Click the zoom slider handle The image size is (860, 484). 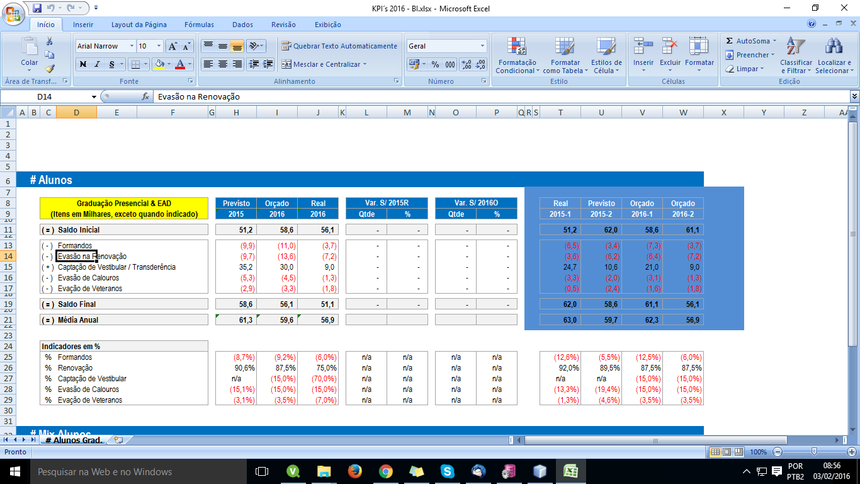point(815,452)
